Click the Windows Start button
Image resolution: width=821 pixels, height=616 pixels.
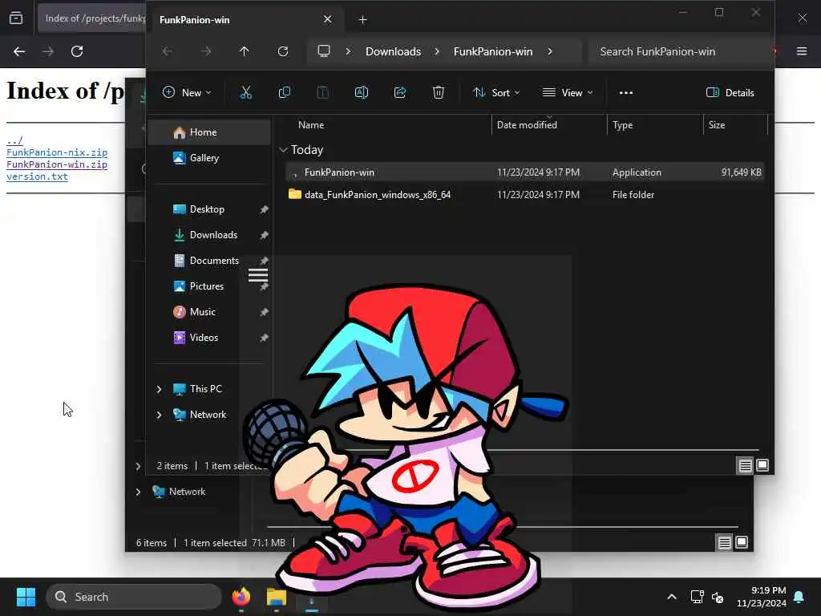click(x=26, y=597)
